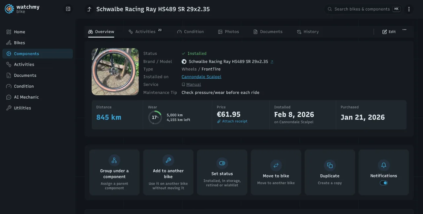
Task: Click the 845 km distance value
Action: tap(109, 117)
